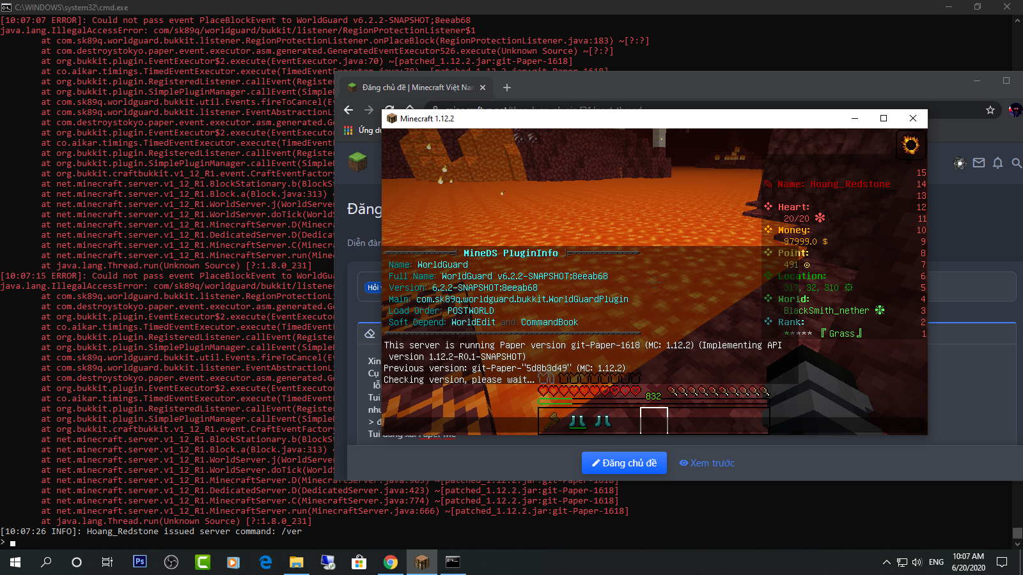Screen dimensions: 1023x575
Task: Open Microsoft Edge from the taskbar
Action: click(265, 562)
